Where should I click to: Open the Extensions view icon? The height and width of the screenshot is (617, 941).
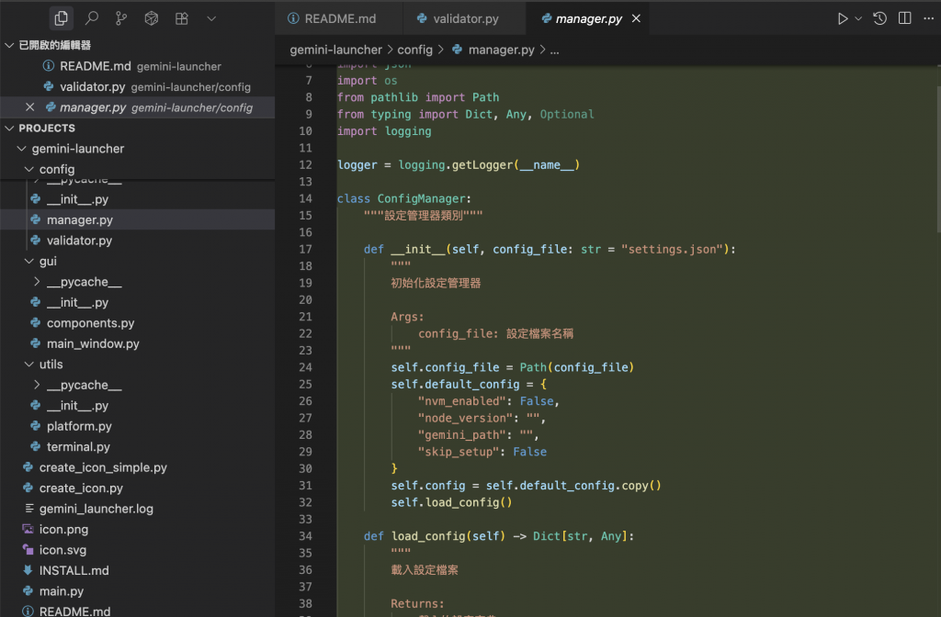pyautogui.click(x=181, y=18)
